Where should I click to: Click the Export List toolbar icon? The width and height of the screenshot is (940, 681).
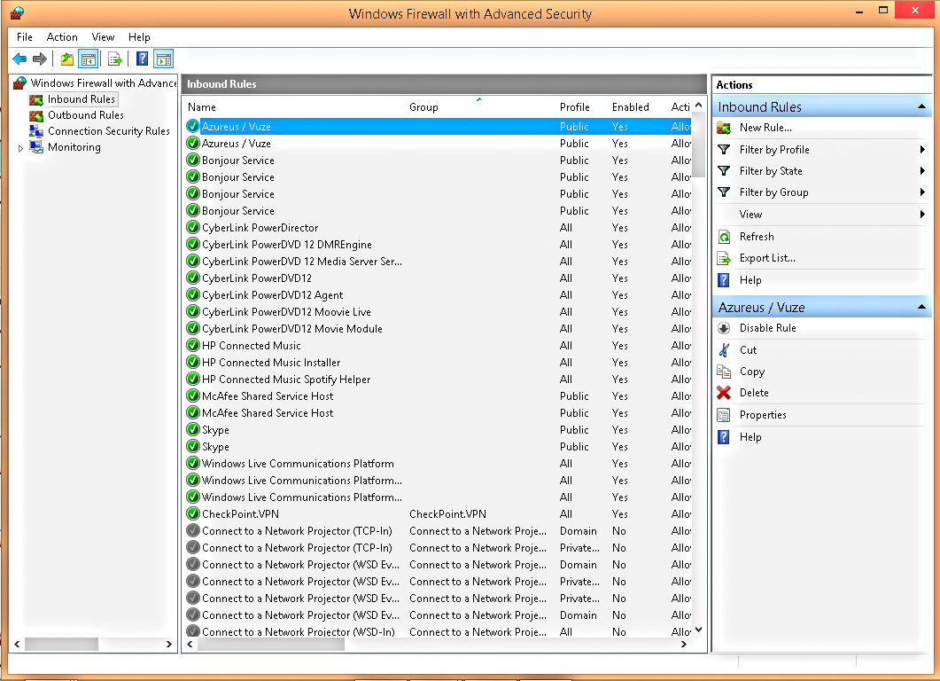tap(114, 59)
